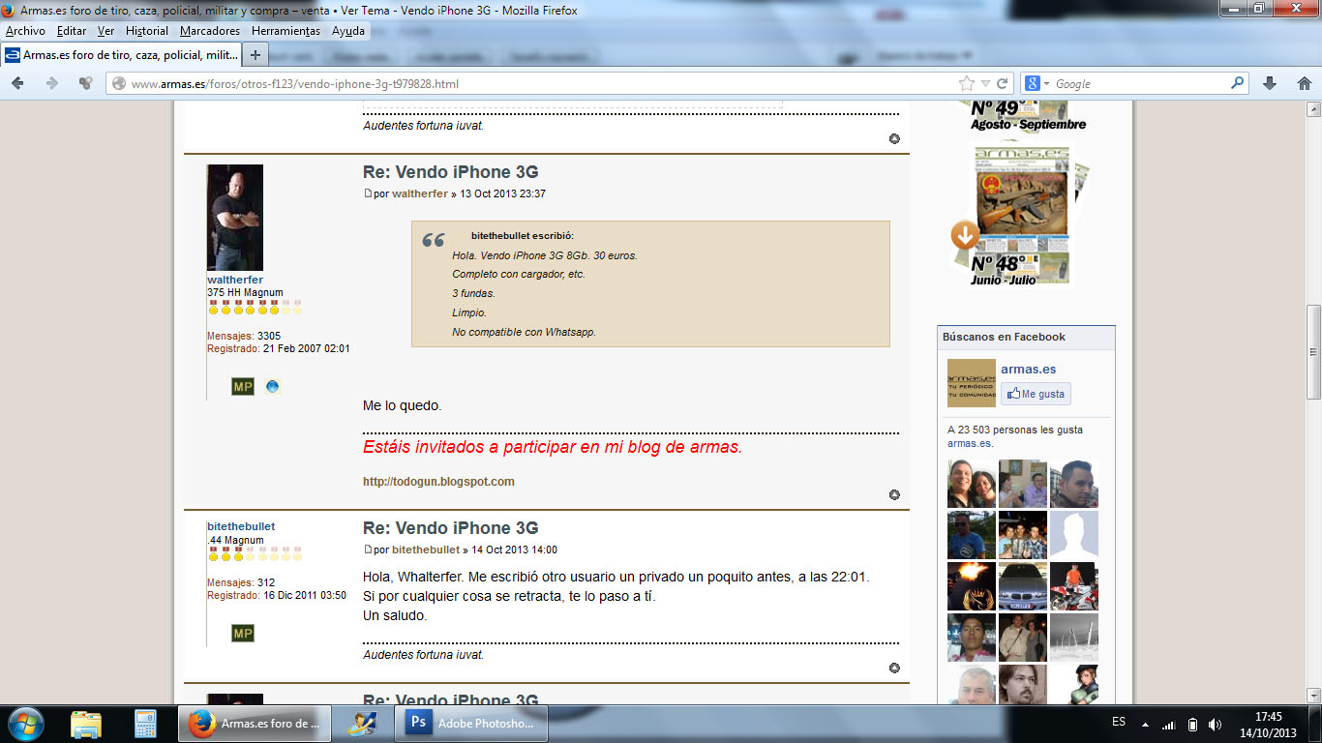
Task: Click the Me gusta Facebook button
Action: coord(1036,394)
